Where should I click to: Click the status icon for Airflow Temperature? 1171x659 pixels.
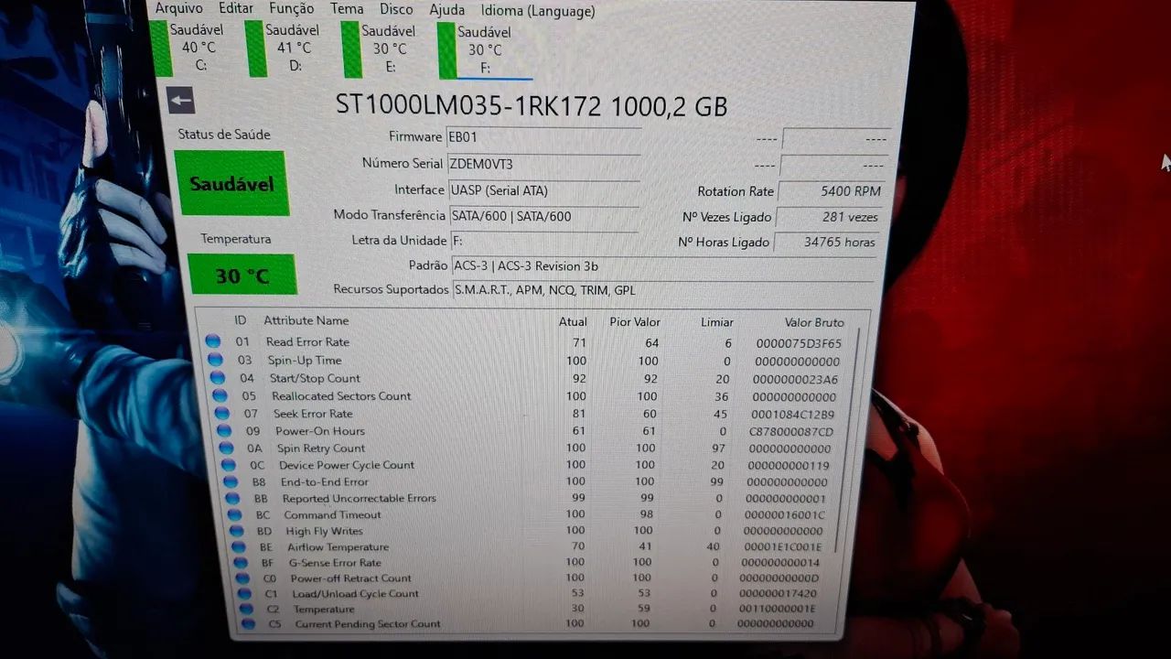(239, 546)
